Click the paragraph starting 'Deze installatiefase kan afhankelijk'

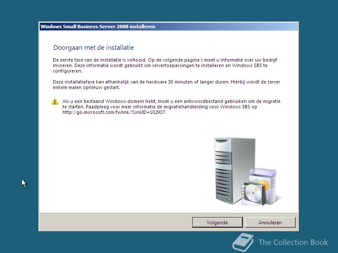(166, 85)
